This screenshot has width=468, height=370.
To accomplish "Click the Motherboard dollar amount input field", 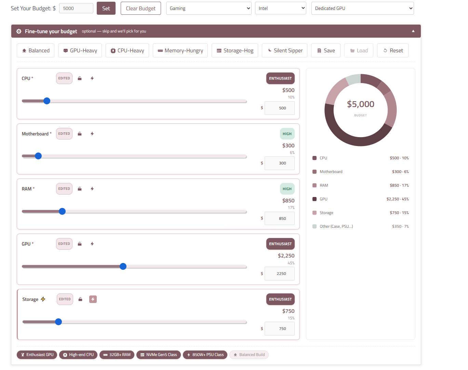I will tap(280, 163).
